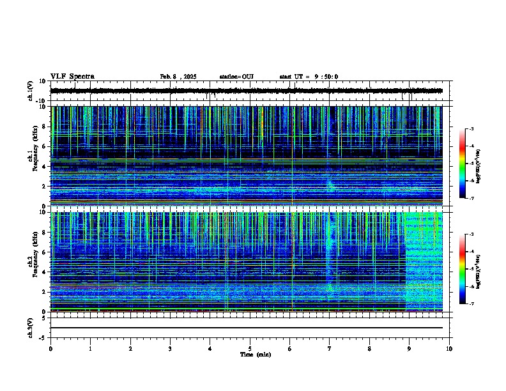506x391 pixels.
Task: Click the ch.1 spectrogram emission near minute 7 at 2 kHz
Action: (330, 186)
